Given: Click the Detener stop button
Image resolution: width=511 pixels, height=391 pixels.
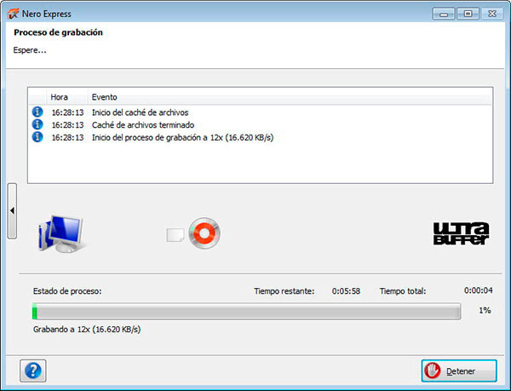Looking at the screenshot, I should coord(459,371).
